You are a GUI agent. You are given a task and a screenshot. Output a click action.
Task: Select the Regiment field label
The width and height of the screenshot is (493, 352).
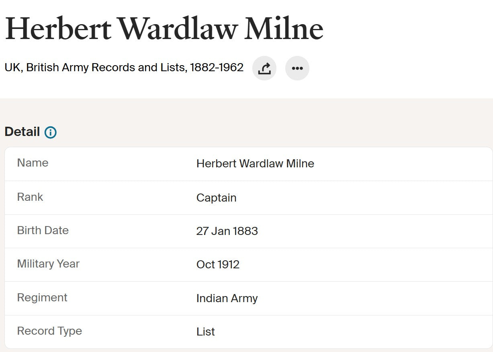(42, 298)
